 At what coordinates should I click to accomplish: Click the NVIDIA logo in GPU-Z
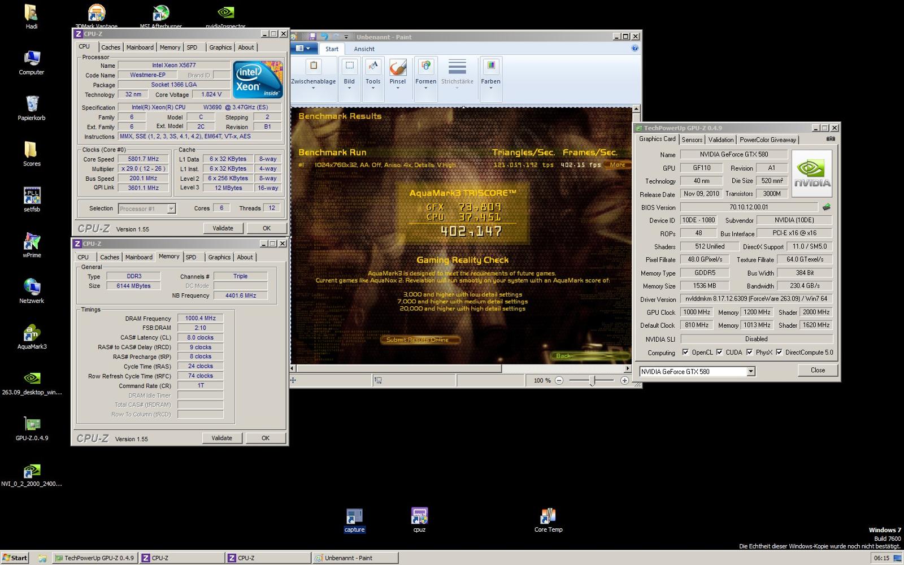[x=812, y=173]
